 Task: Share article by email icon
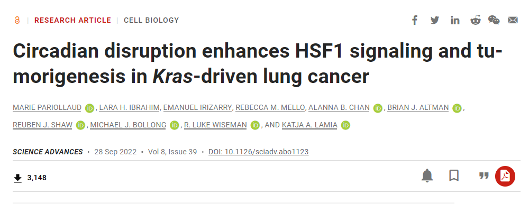point(513,20)
